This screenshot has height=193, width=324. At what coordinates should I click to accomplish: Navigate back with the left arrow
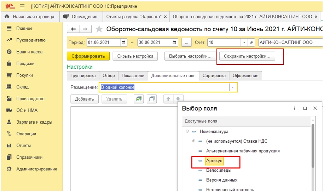(x=73, y=29)
